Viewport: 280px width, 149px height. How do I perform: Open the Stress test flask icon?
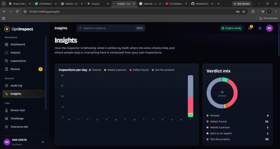coord(7,110)
